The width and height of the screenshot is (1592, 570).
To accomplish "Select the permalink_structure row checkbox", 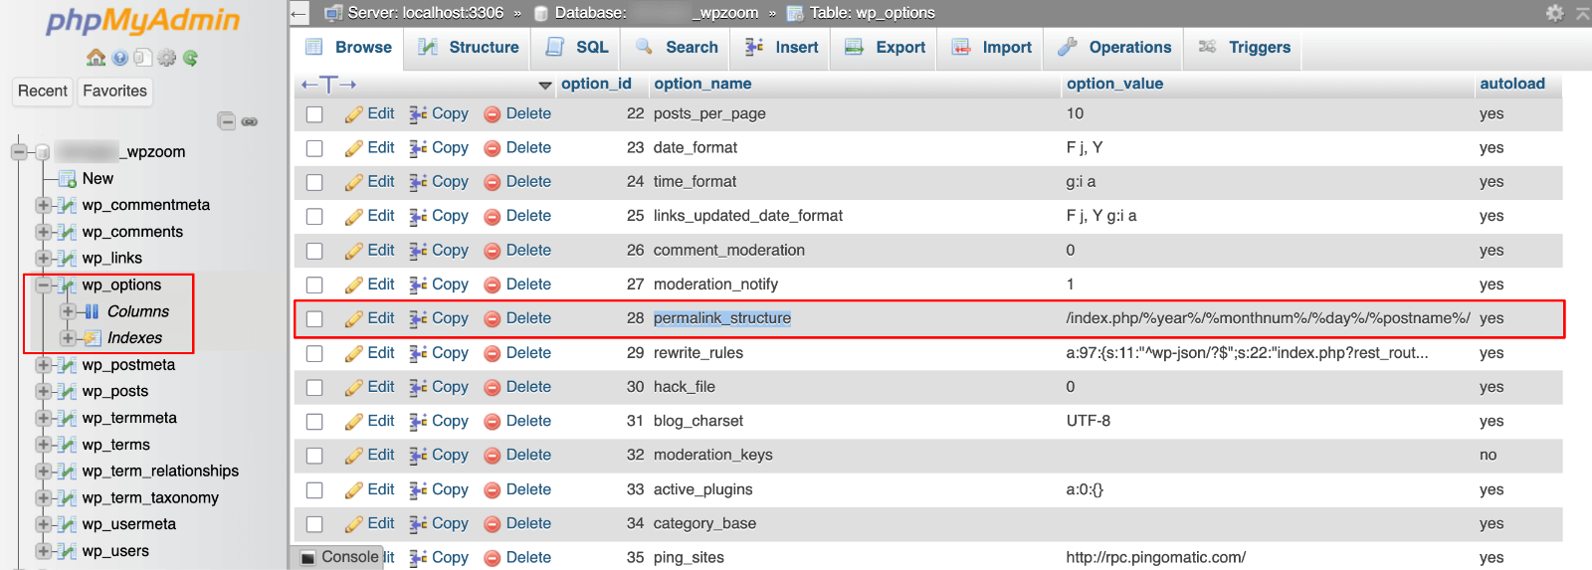I will point(314,319).
